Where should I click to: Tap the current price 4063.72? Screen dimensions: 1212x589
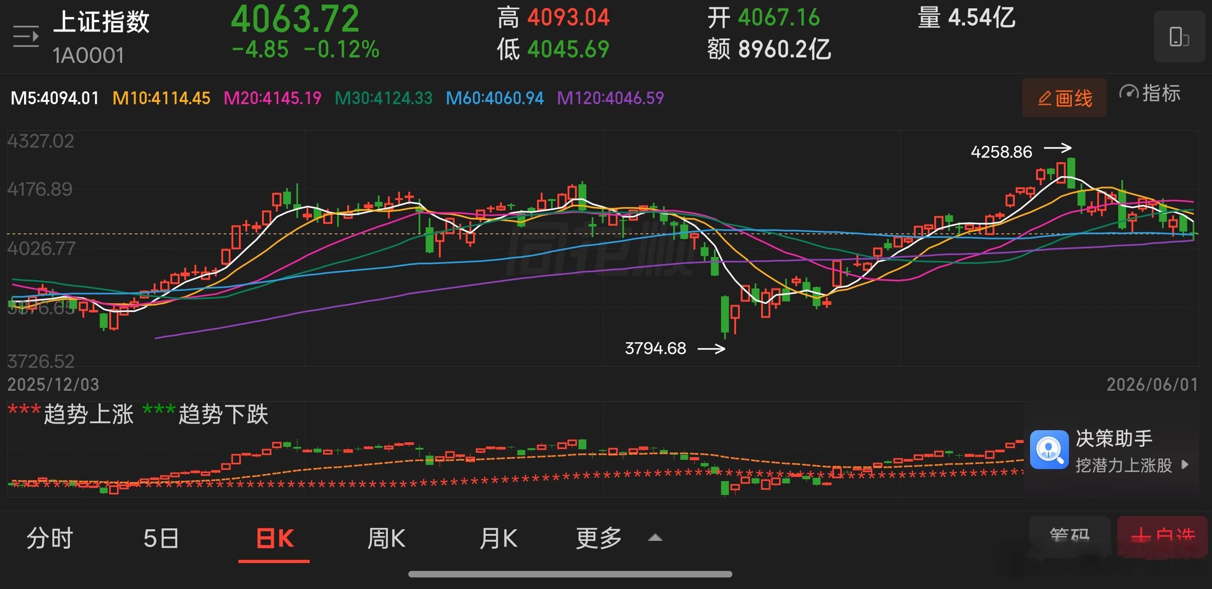(x=295, y=19)
